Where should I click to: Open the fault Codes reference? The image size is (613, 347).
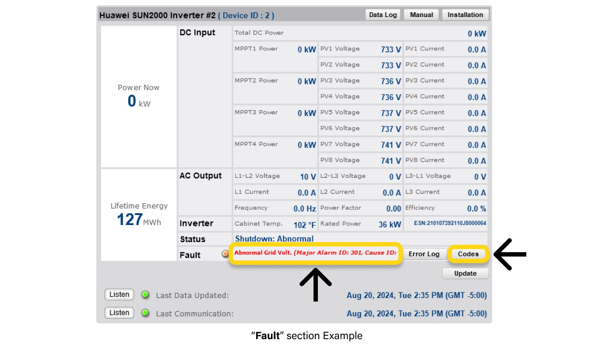[x=468, y=254]
